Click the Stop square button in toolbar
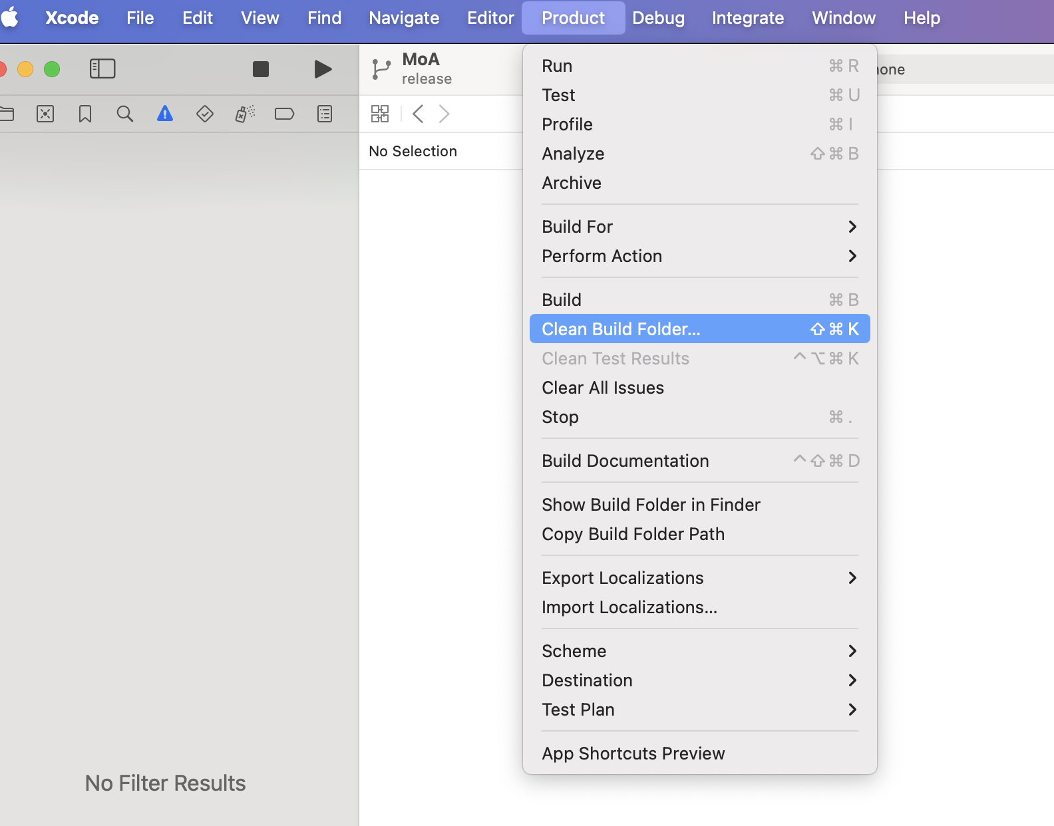Viewport: 1054px width, 826px height. click(x=261, y=69)
